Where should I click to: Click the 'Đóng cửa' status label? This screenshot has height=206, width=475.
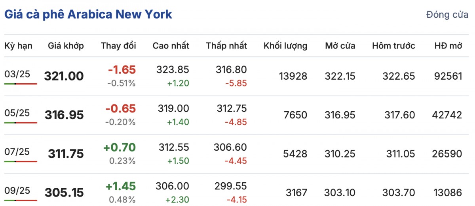447,15
